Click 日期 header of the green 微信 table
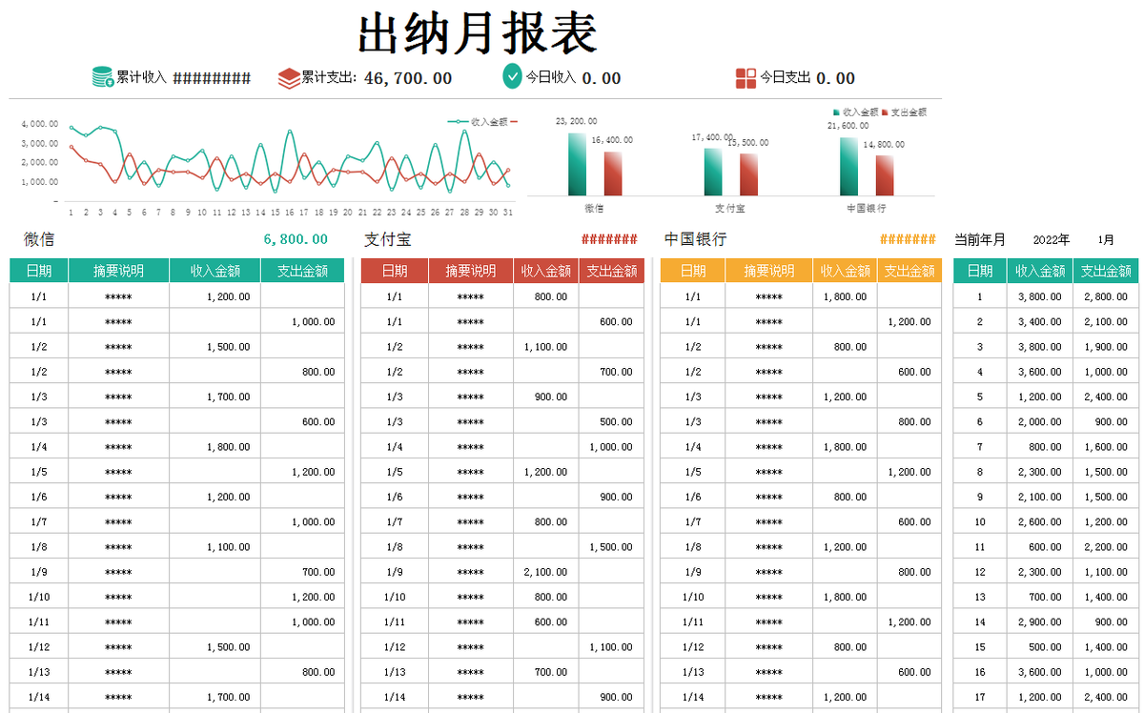1144x713 pixels. pos(39,271)
